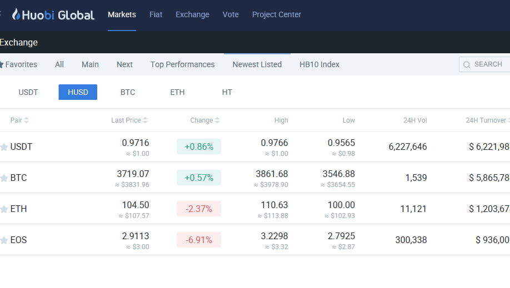Star the ETH pair as favorite
Image resolution: width=510 pixels, height=288 pixels.
pos(4,209)
